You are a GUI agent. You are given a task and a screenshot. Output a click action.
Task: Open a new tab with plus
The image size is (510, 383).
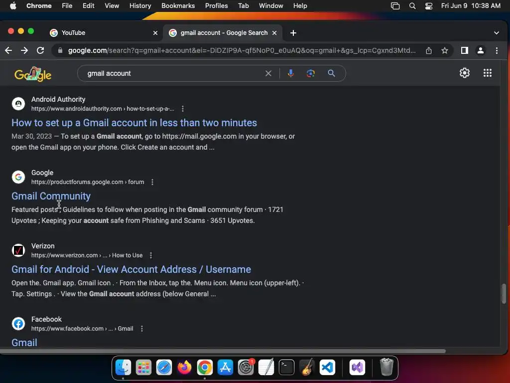pos(293,33)
